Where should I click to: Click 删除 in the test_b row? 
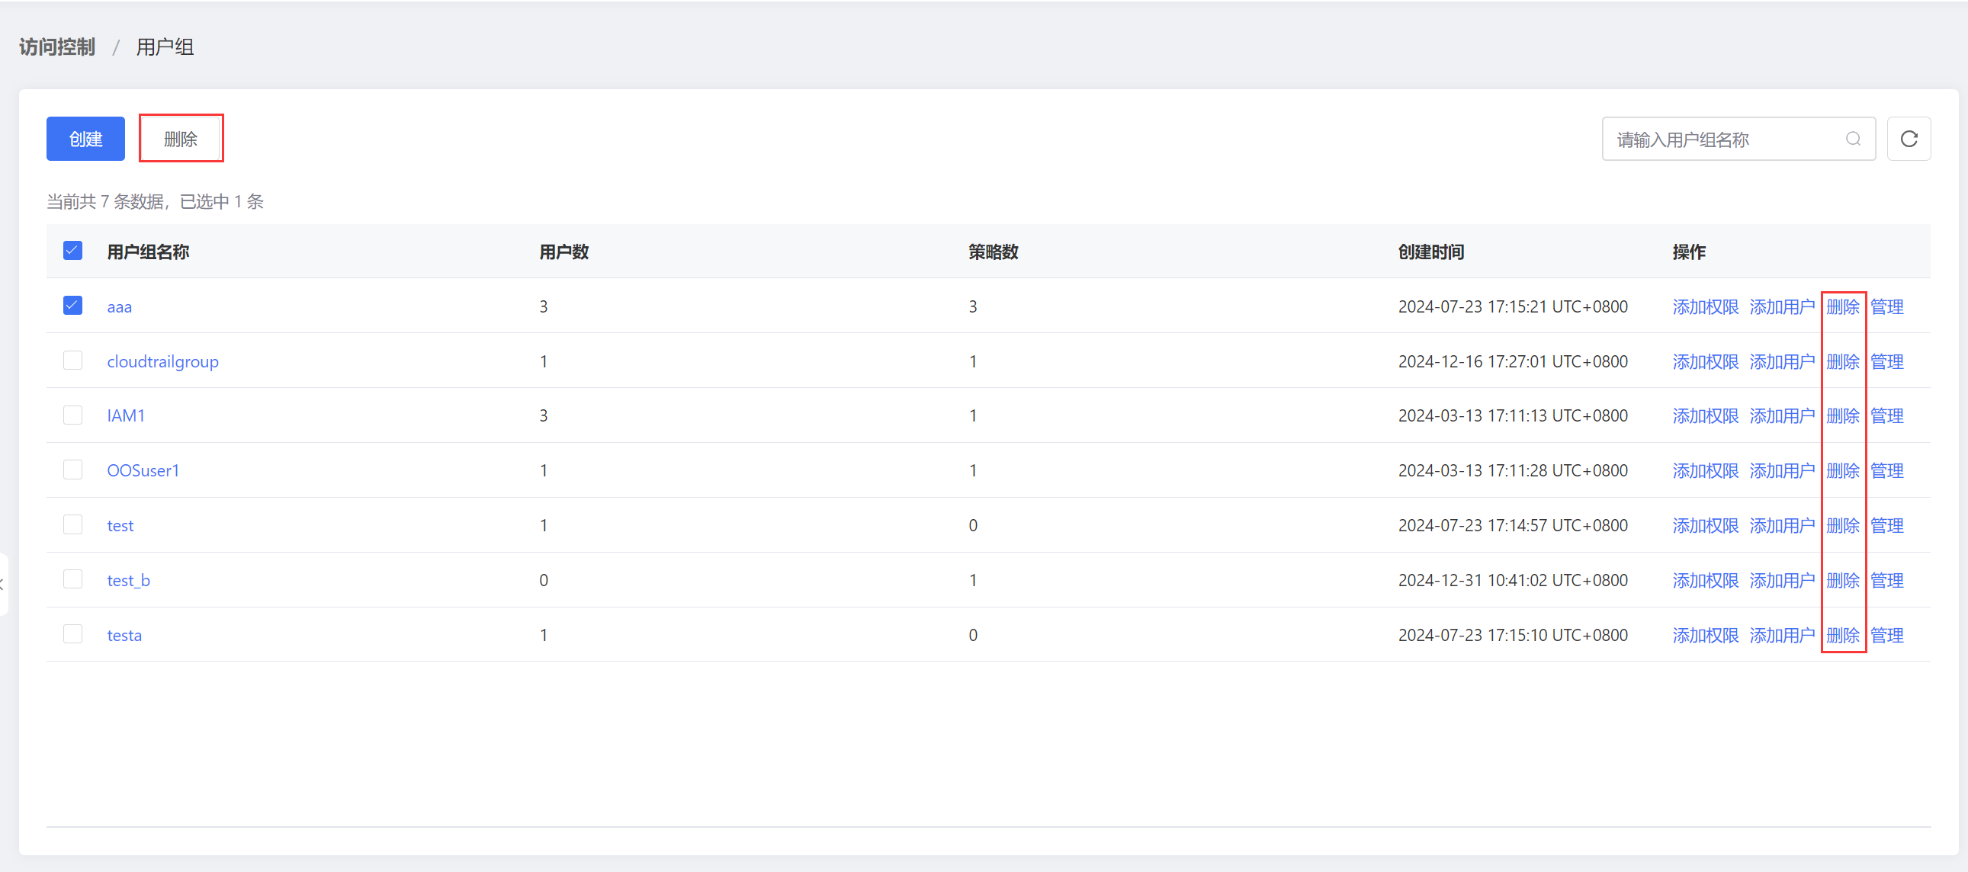1842,581
